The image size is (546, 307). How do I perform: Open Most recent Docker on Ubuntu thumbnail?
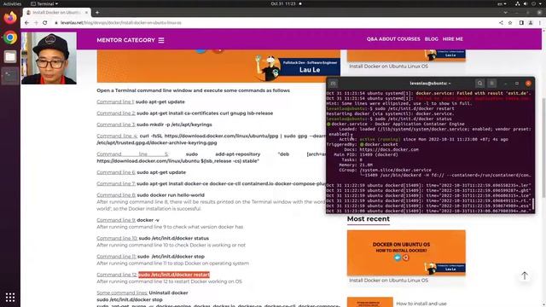406,252
